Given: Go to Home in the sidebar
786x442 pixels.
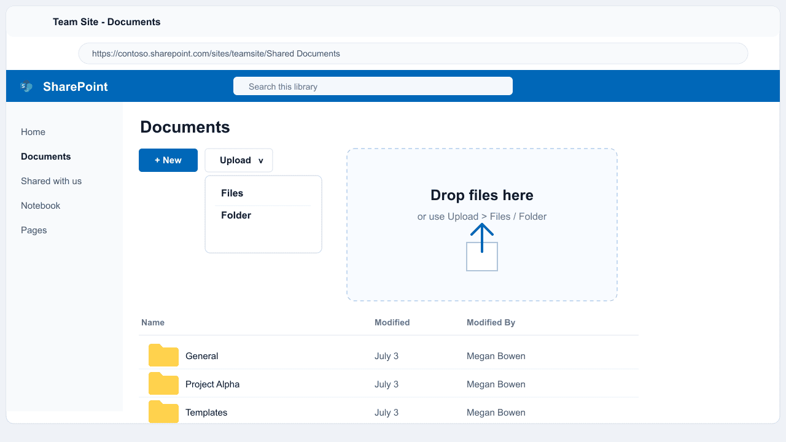Looking at the screenshot, I should click(x=33, y=132).
